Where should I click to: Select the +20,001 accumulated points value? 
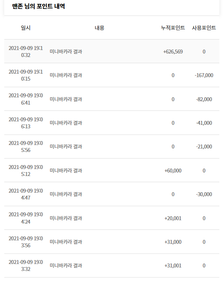click(173, 218)
